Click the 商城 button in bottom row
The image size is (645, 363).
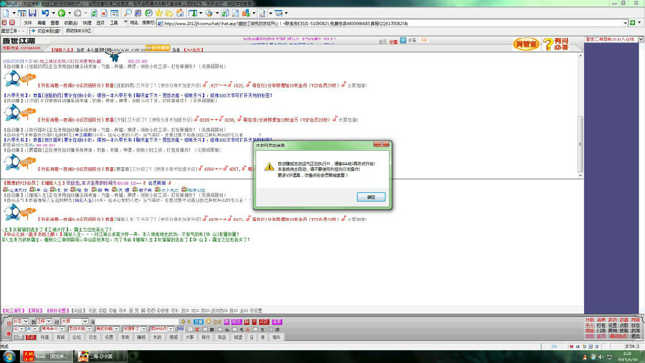click(60, 337)
